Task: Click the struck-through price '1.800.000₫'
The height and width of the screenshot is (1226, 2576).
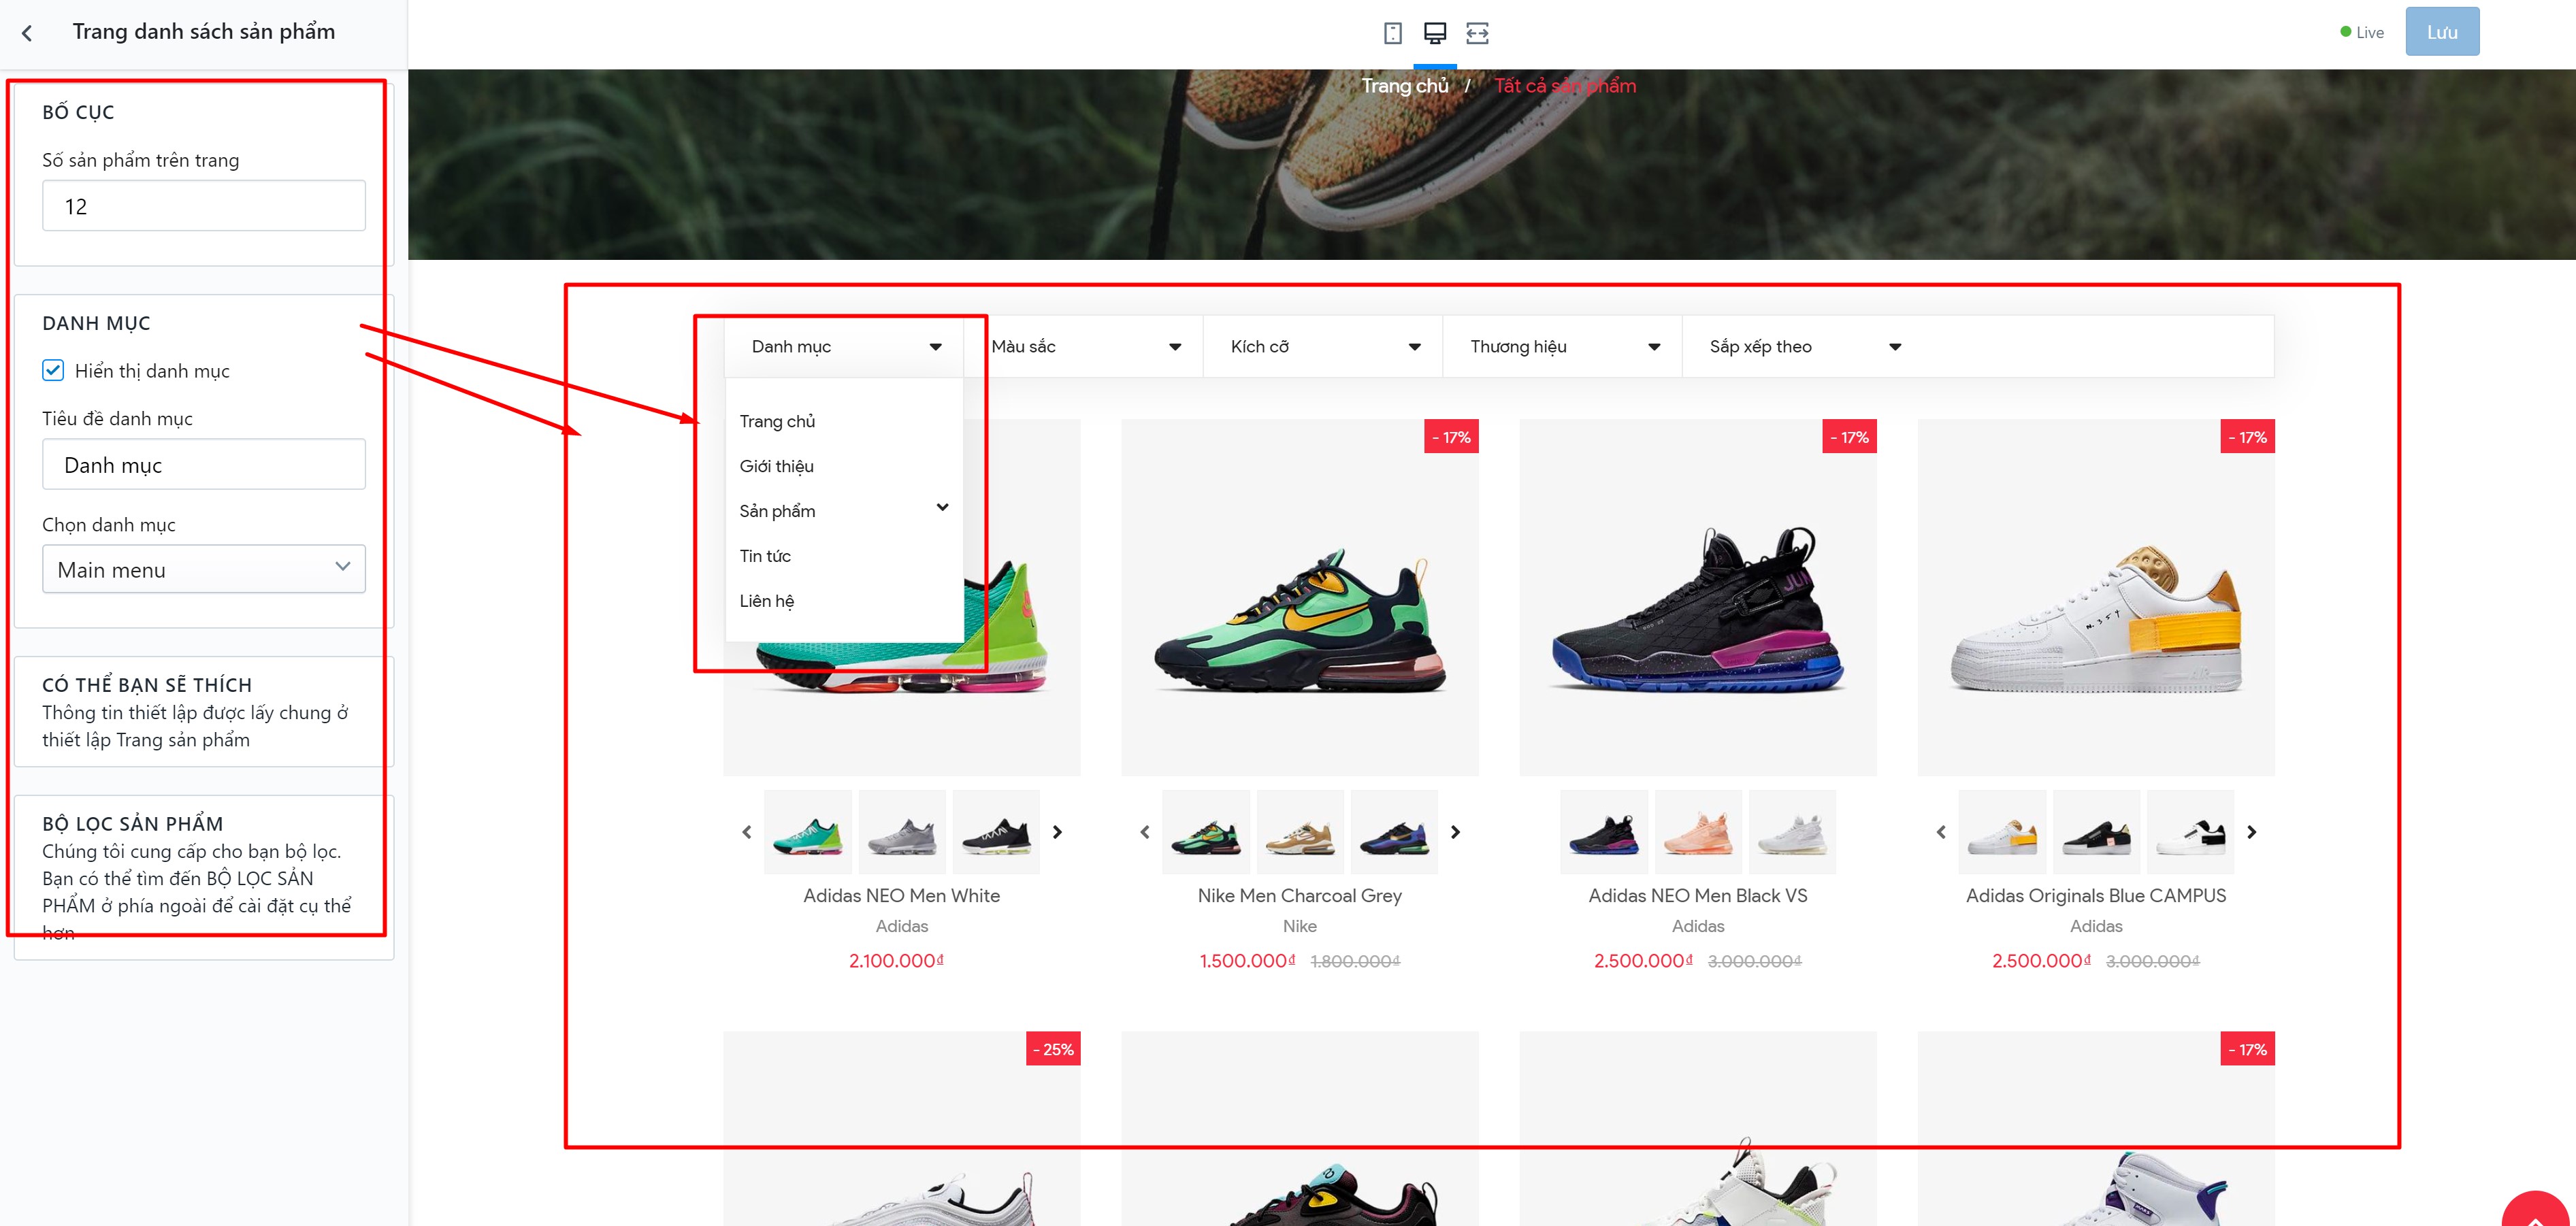Action: click(1355, 962)
